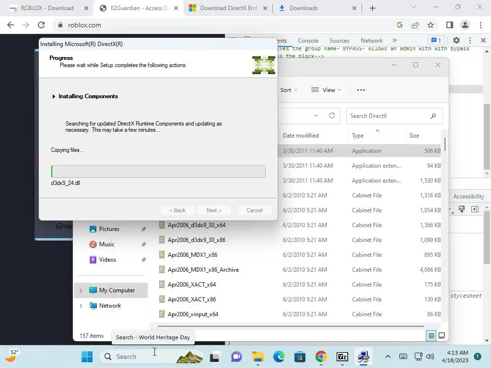Open Windows Start menu
Viewport: 491px width, 368px height.
(x=87, y=356)
